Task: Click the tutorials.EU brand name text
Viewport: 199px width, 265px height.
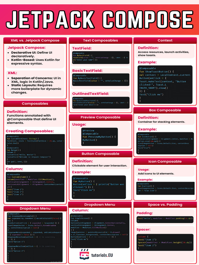Action: coord(102,255)
